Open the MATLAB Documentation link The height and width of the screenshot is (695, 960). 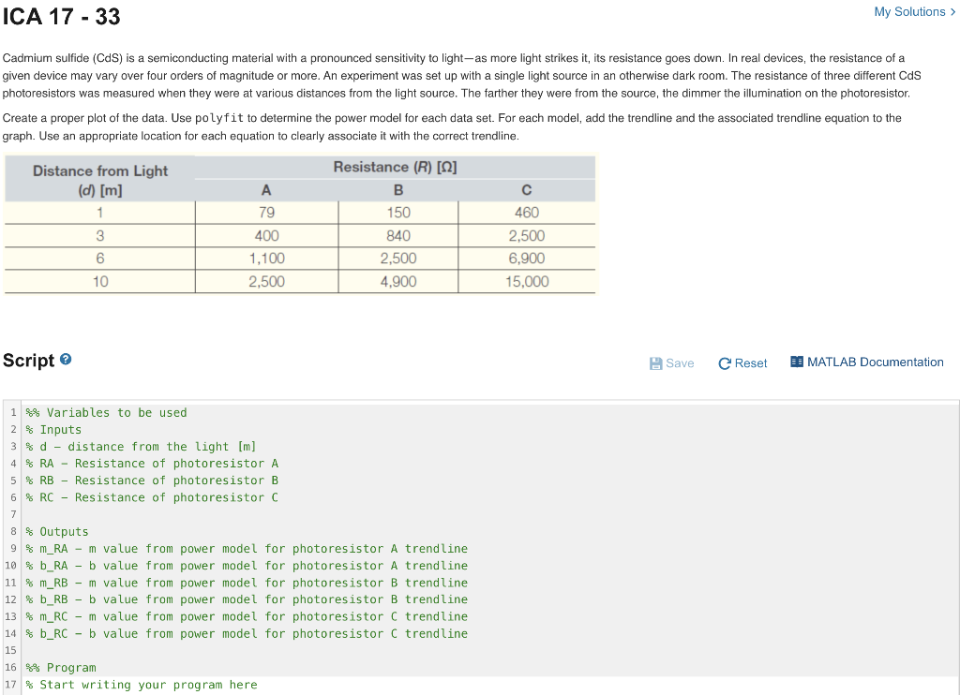pyautogui.click(x=875, y=362)
